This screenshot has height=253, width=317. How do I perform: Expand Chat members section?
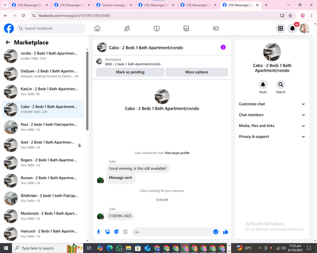point(272,115)
